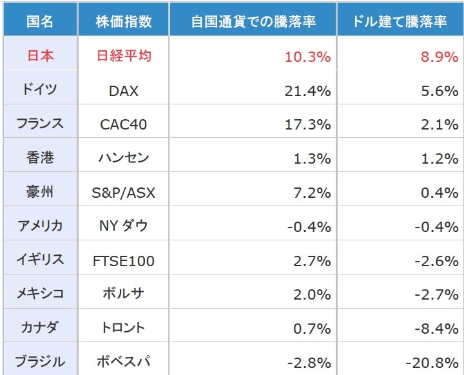This screenshot has height=375, width=464.
Task: Select the メキシコ country cell
Action: point(40,294)
